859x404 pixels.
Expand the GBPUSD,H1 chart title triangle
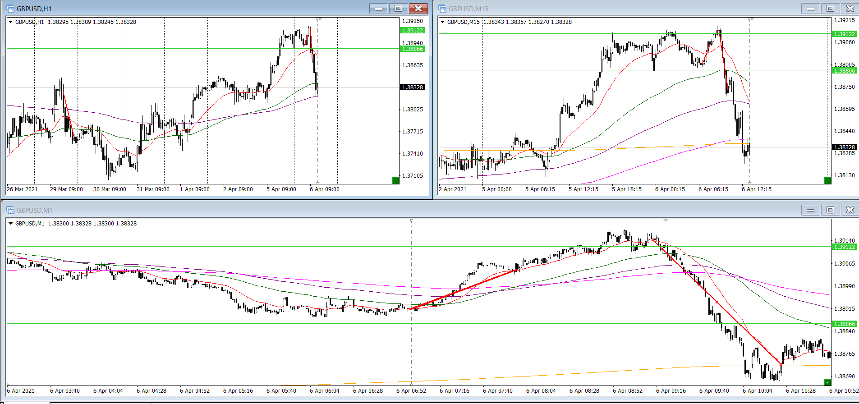click(11, 22)
